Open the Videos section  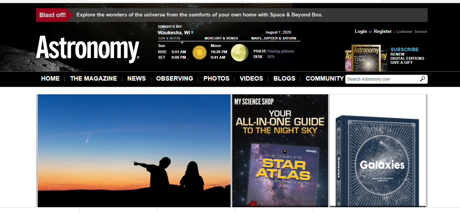[x=251, y=79]
